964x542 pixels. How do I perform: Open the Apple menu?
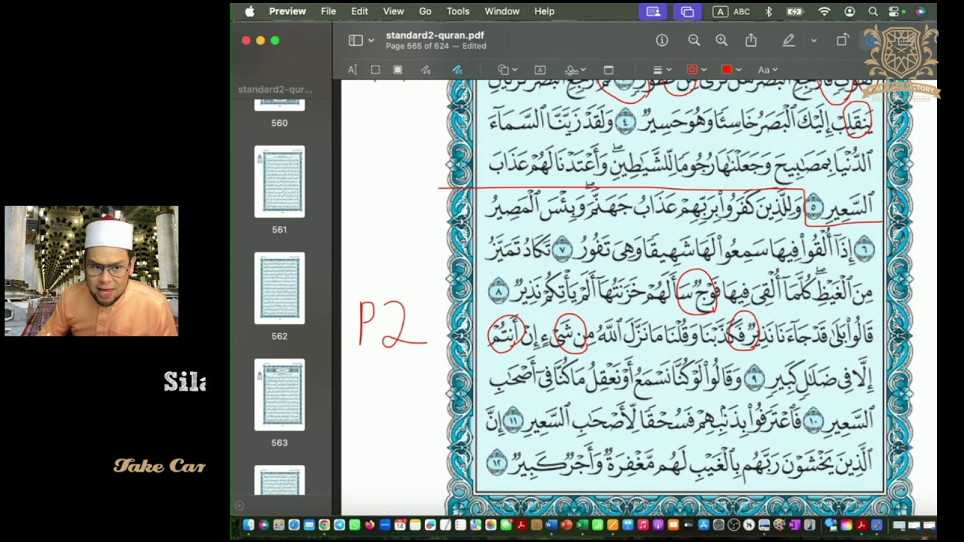[x=250, y=11]
